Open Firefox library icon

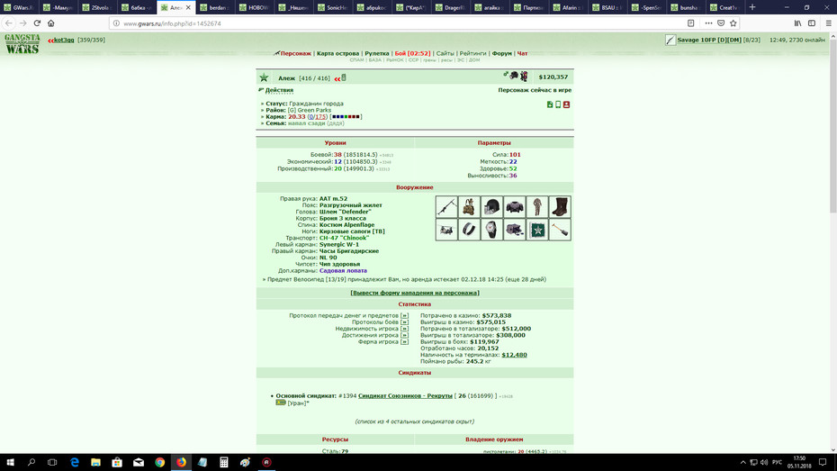(x=797, y=23)
